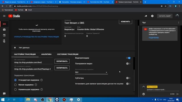Open stream settings gear icon in header

point(152,16)
